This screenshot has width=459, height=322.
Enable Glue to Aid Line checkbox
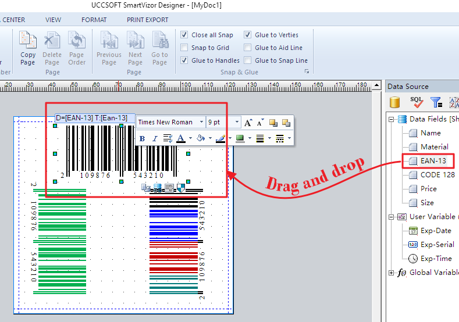click(x=248, y=48)
